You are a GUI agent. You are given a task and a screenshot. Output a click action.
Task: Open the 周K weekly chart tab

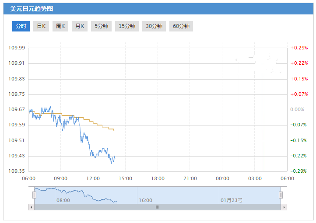60,26
